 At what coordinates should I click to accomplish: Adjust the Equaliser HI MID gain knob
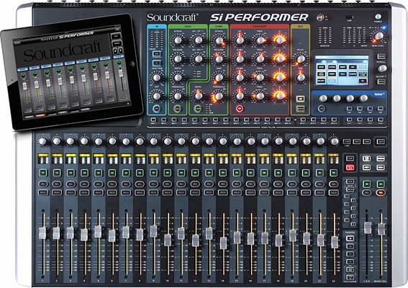240,59
